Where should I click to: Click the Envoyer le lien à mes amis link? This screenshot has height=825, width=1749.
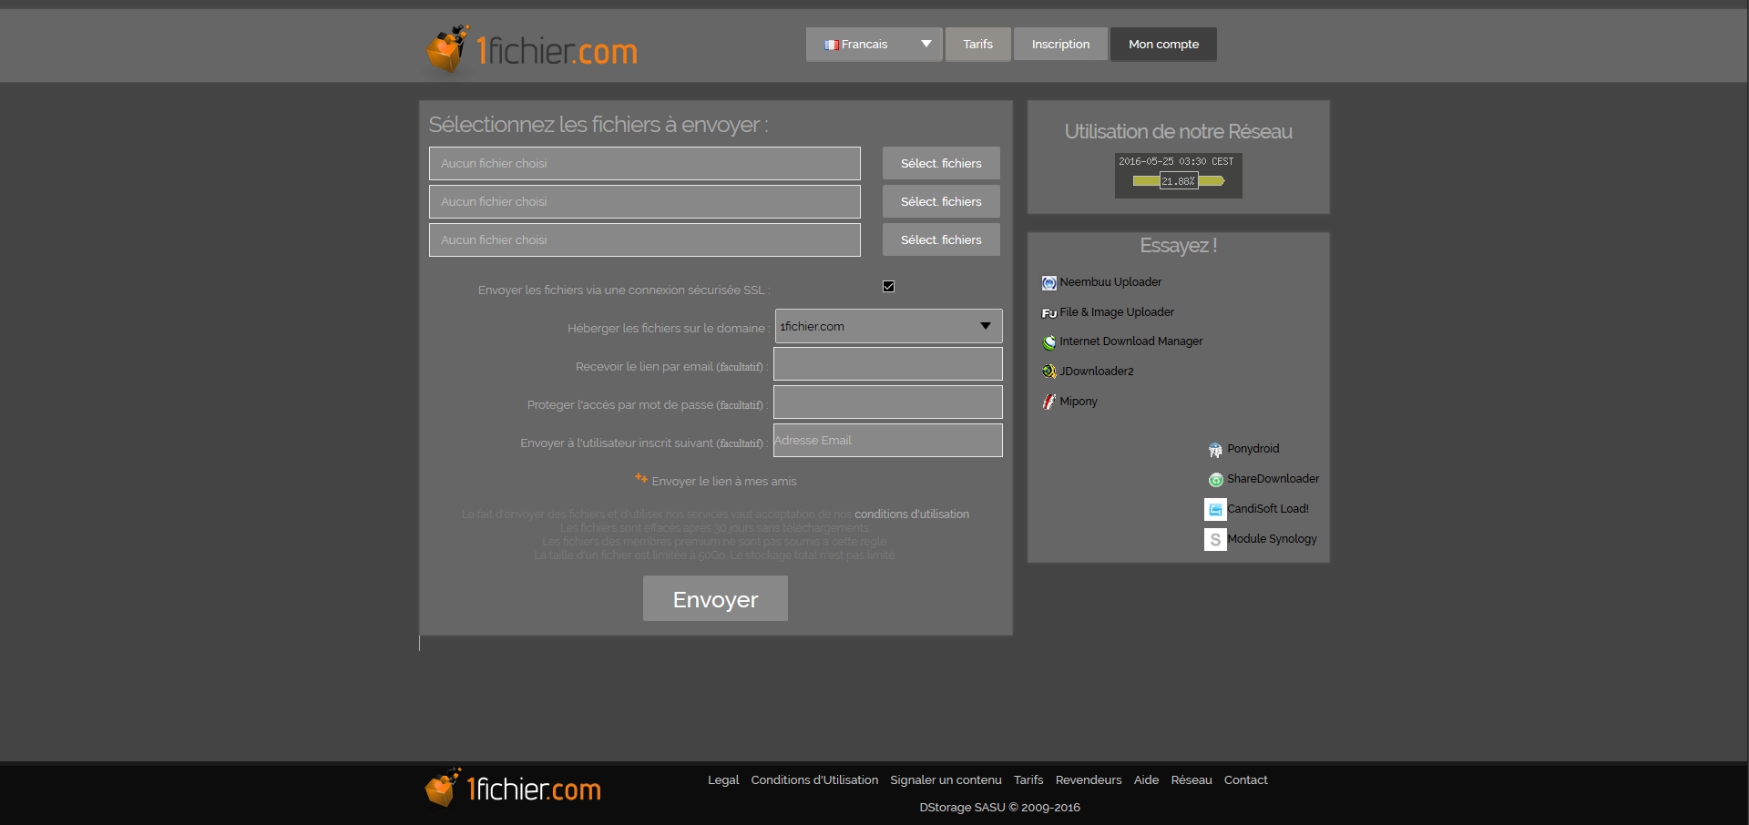(x=724, y=482)
